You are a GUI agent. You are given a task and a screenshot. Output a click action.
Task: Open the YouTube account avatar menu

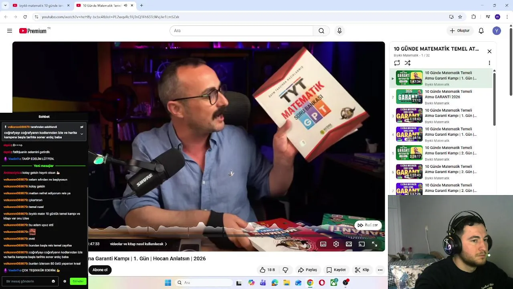pos(497,31)
